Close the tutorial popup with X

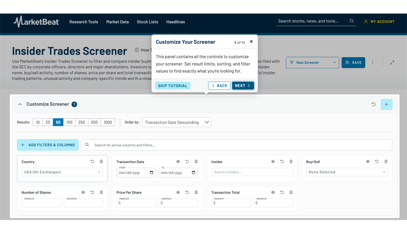pos(251,42)
